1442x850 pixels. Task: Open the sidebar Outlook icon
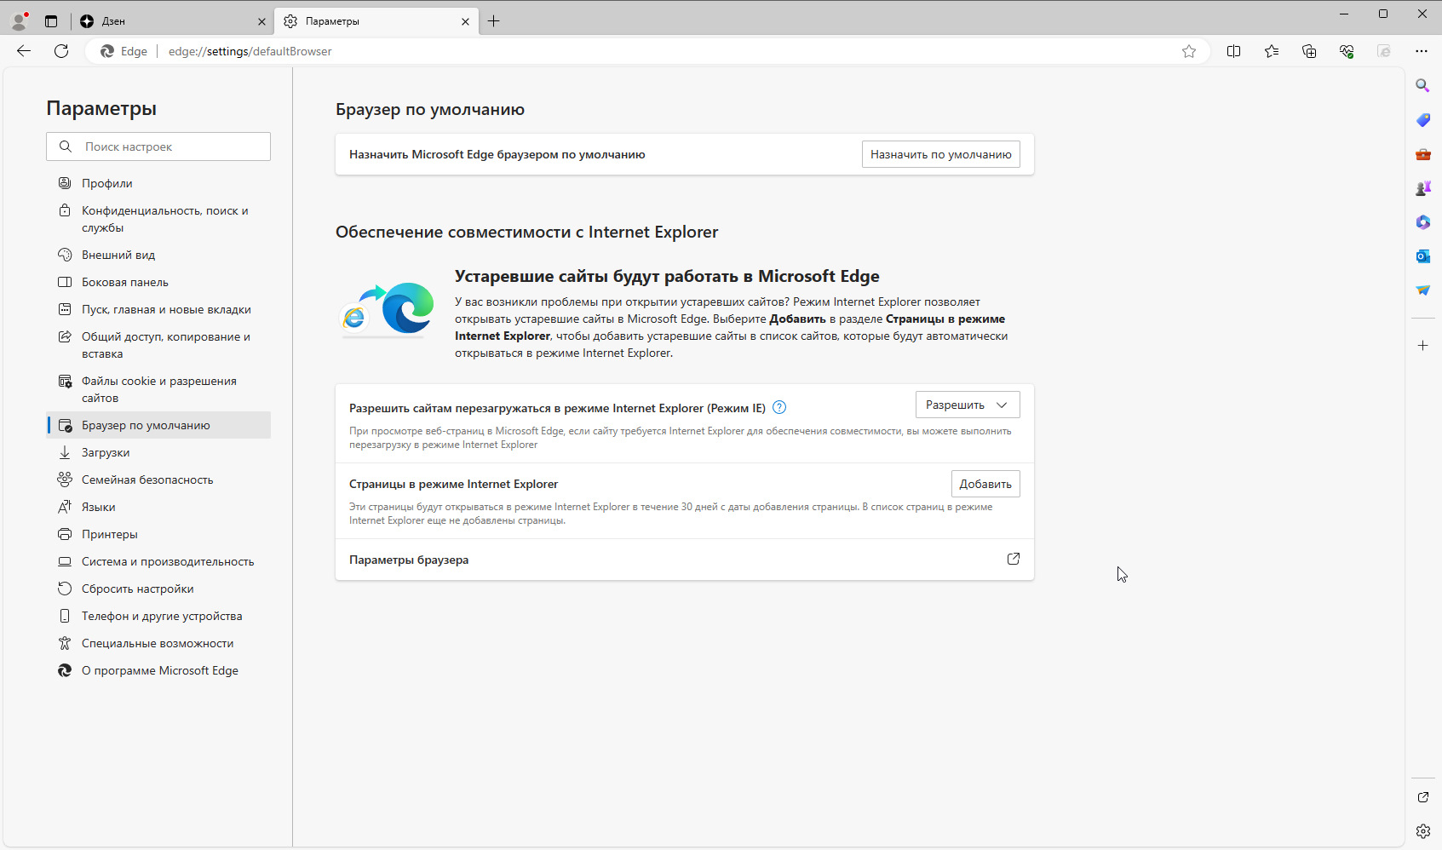click(x=1422, y=256)
